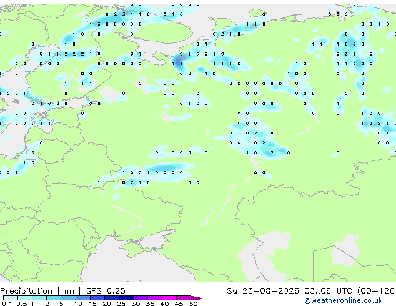This screenshot has height=306, width=396.
Task: Click the '25' legend scale label
Action: click(121, 304)
